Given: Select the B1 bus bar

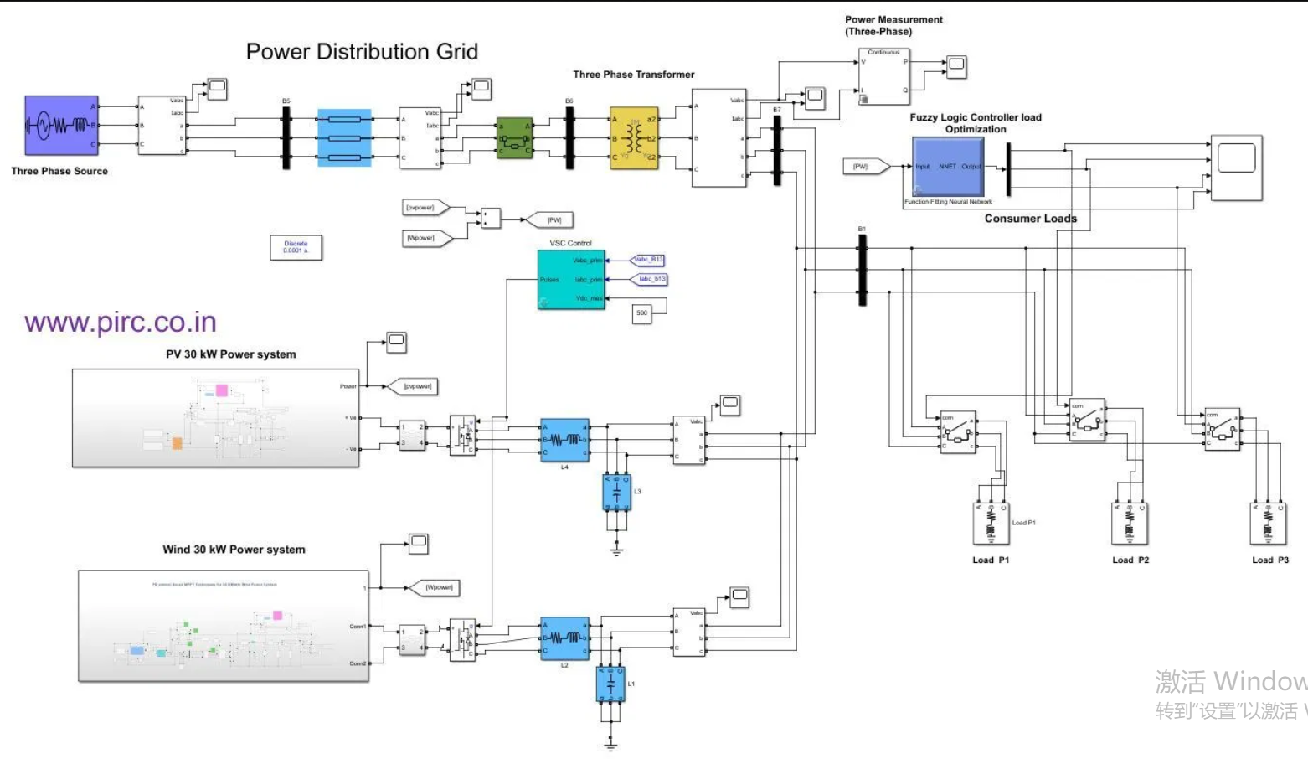Looking at the screenshot, I should [x=863, y=270].
